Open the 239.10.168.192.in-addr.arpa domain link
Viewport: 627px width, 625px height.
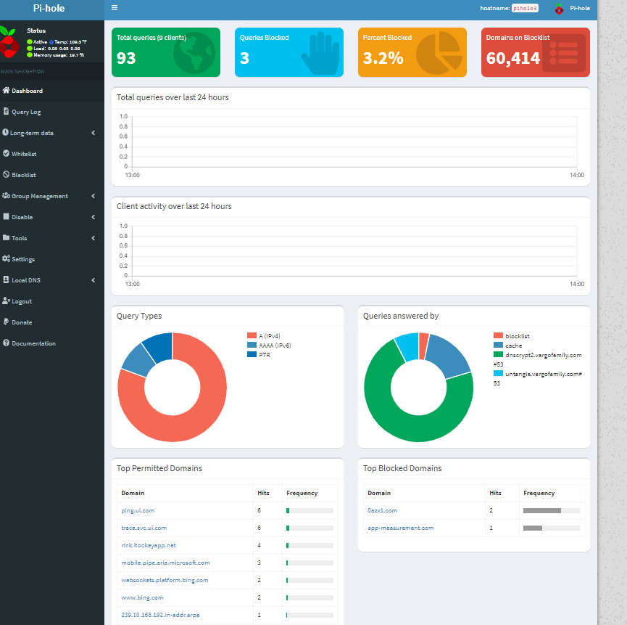[160, 615]
